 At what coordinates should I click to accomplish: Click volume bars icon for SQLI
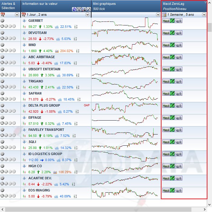(57, 148)
